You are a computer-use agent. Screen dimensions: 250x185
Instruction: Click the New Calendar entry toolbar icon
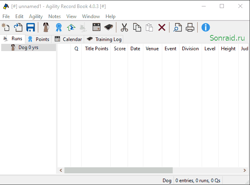pos(97,27)
